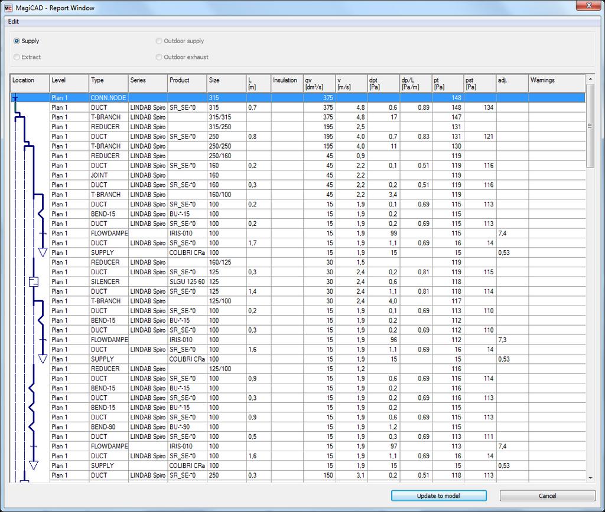This screenshot has height=512, width=605.
Task: Click the qv [dm³/s] column header
Action: click(x=320, y=83)
